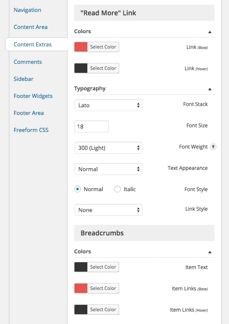Open the Freeform CSS tab

click(x=31, y=130)
